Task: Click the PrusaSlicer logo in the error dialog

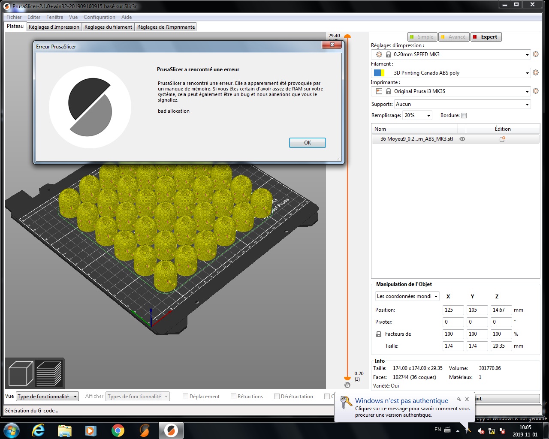Action: tap(90, 107)
